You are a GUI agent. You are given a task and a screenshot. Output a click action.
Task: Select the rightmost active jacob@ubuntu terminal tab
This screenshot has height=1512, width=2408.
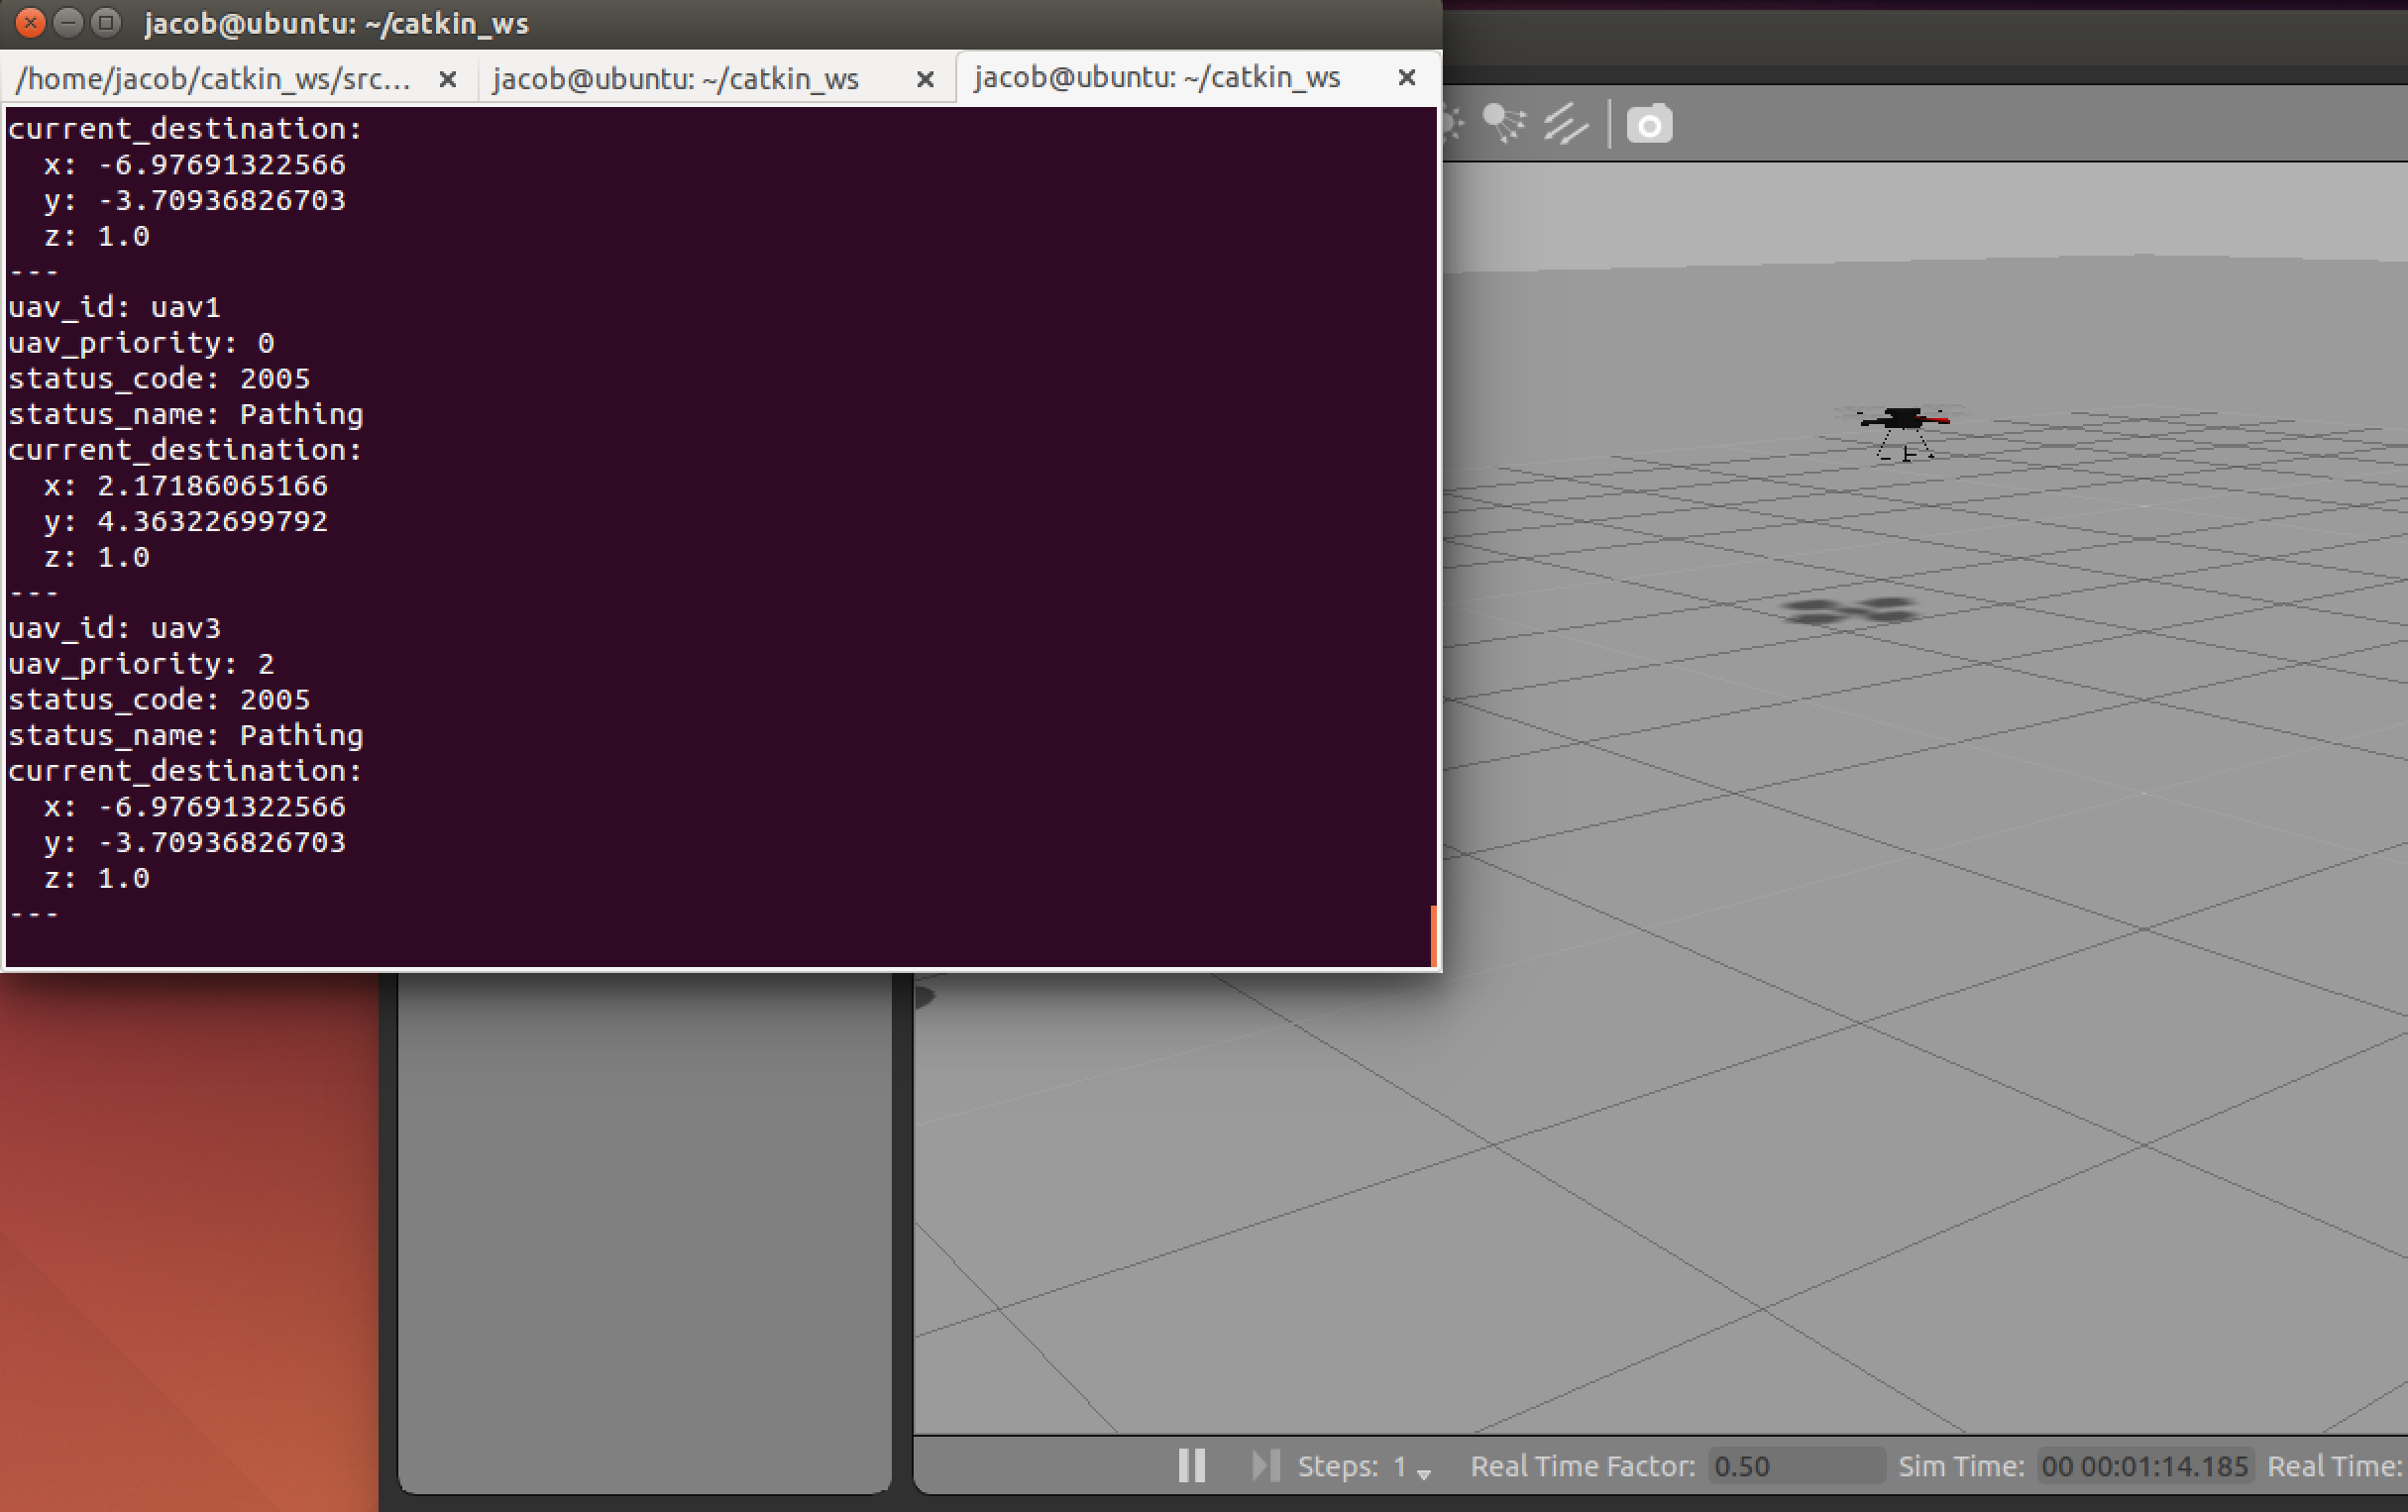[1156, 77]
